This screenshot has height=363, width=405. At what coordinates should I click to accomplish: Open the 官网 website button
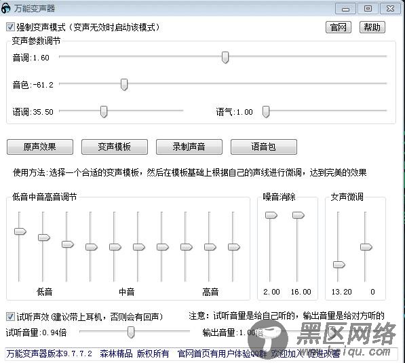[339, 27]
